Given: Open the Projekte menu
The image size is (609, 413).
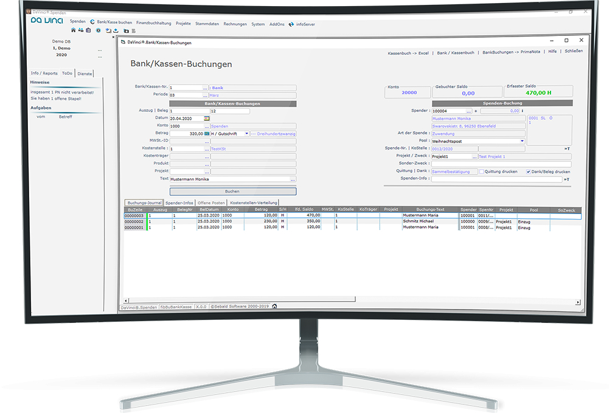Looking at the screenshot, I should coord(183,23).
